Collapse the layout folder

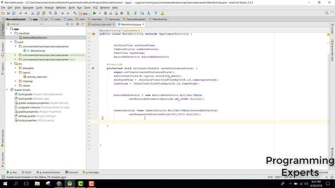(x=15, y=73)
